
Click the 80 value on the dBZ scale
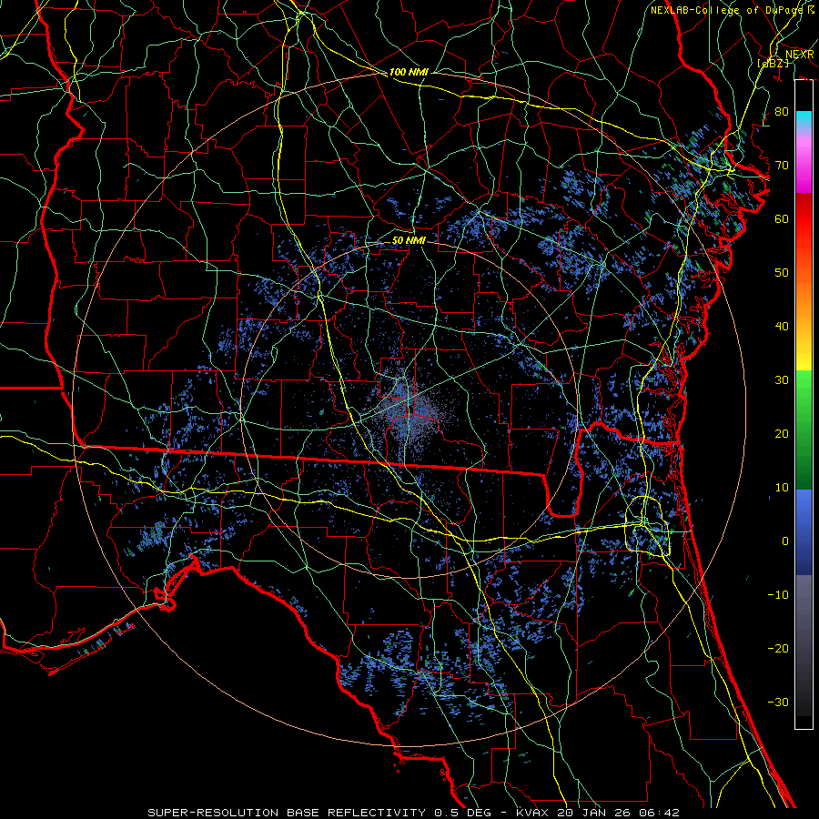pos(782,111)
